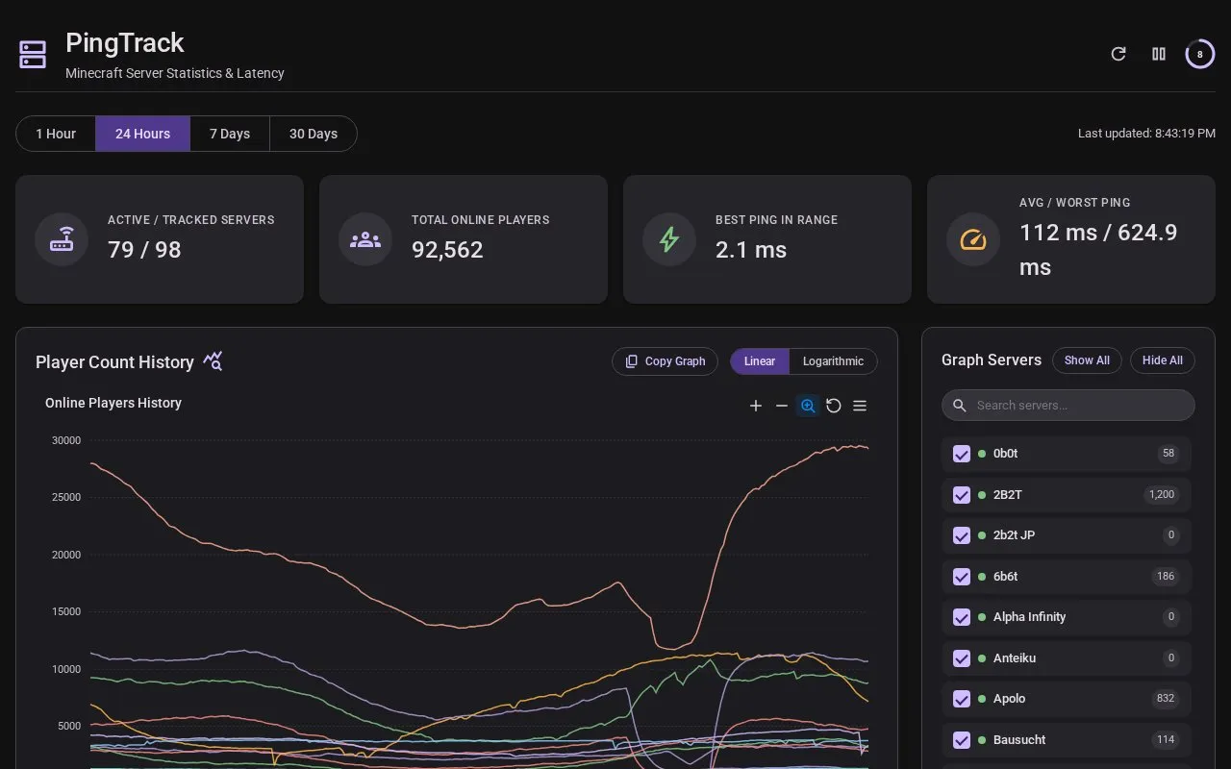
Task: Click the players group icon in Total Online Players card
Action: pyautogui.click(x=365, y=239)
